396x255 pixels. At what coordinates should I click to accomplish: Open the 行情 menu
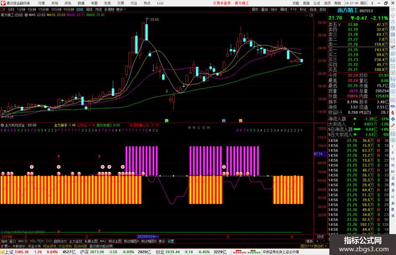(x=41, y=3)
